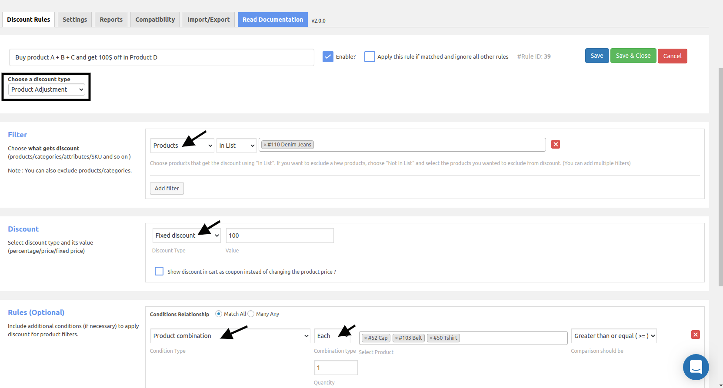Image resolution: width=723 pixels, height=388 pixels.
Task: Select Many Any conditions relationship
Action: (251, 314)
